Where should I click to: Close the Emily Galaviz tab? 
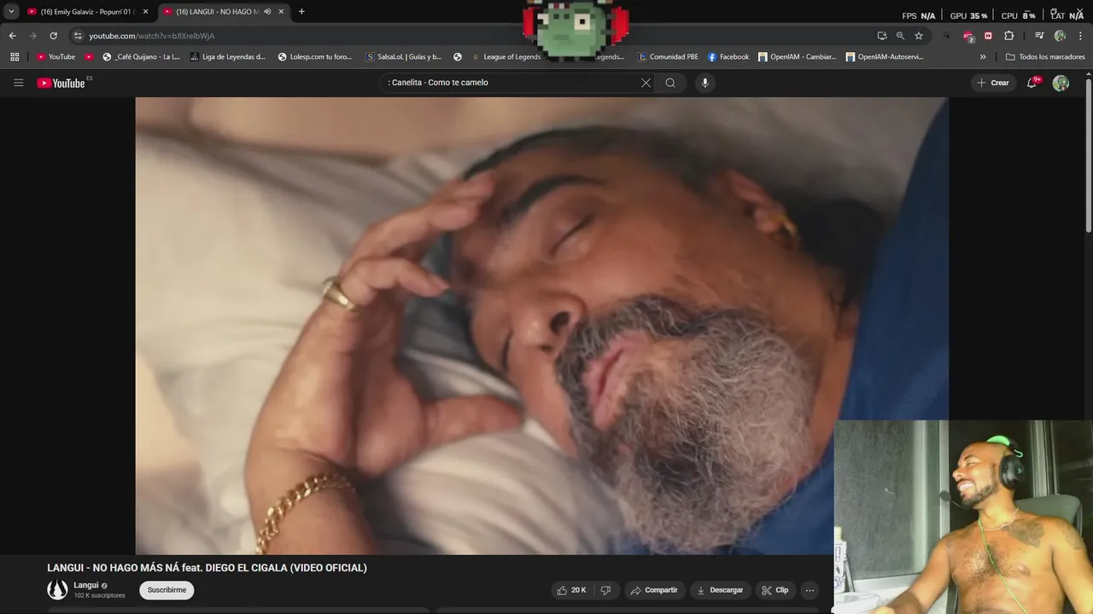click(x=145, y=12)
